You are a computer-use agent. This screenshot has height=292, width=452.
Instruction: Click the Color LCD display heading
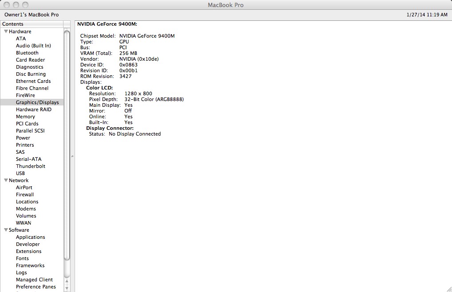[x=99, y=88]
